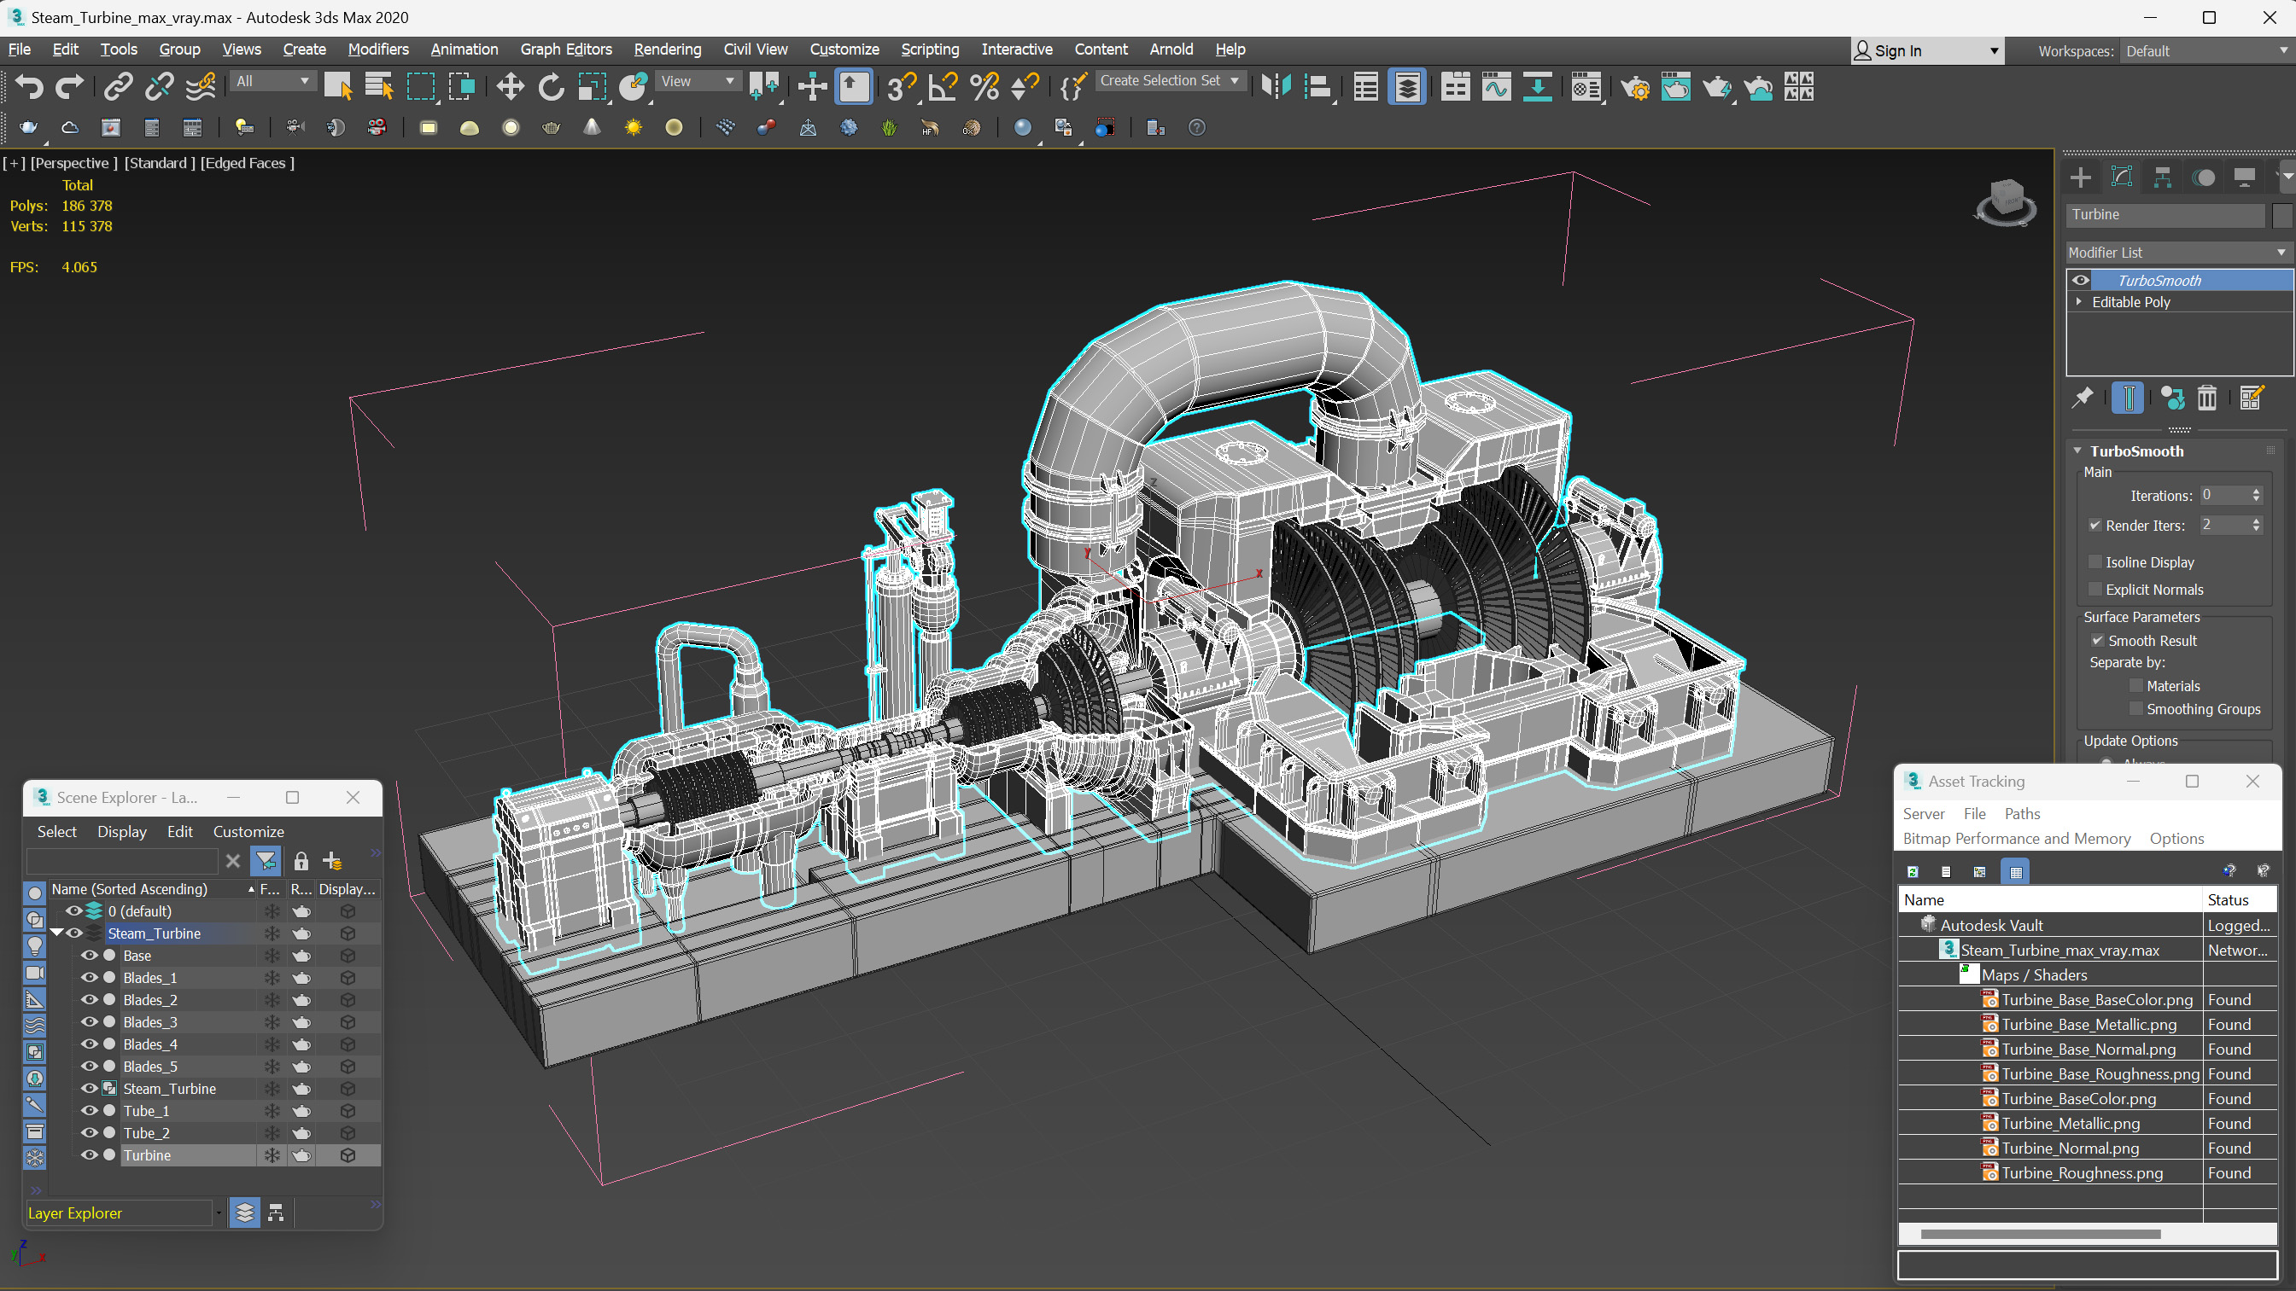Select the Select and Move tool
Screen dimensions: 2296x1291
(x=510, y=87)
